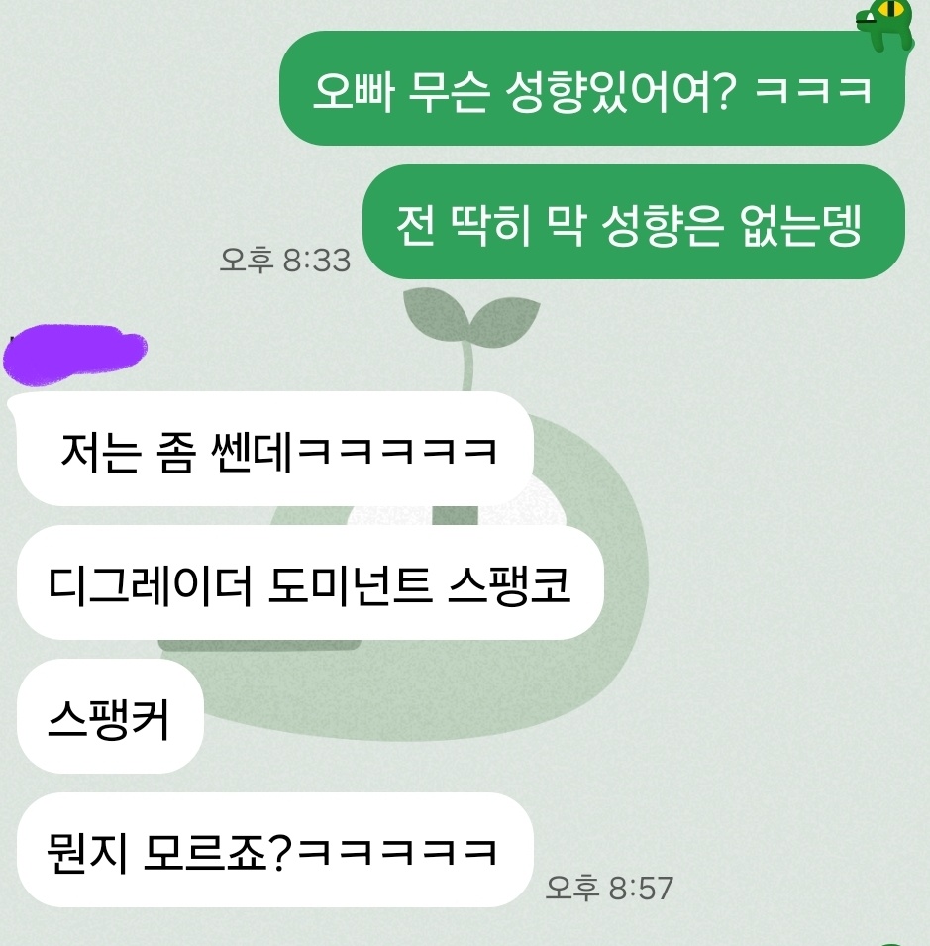The height and width of the screenshot is (946, 930).
Task: Tap the word '스팽코' in white bubble
Action: tap(510, 584)
